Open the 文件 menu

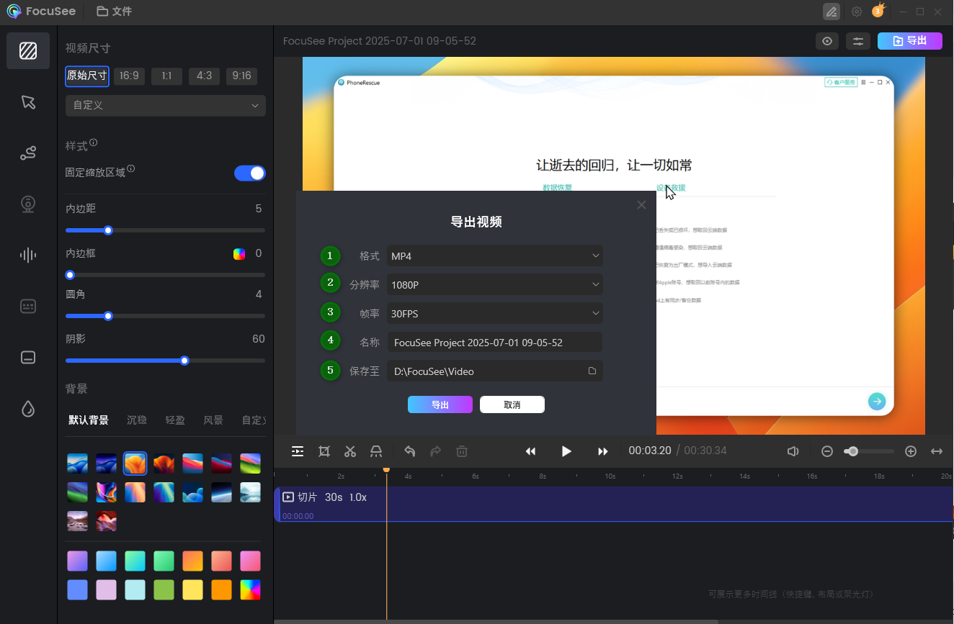(114, 12)
